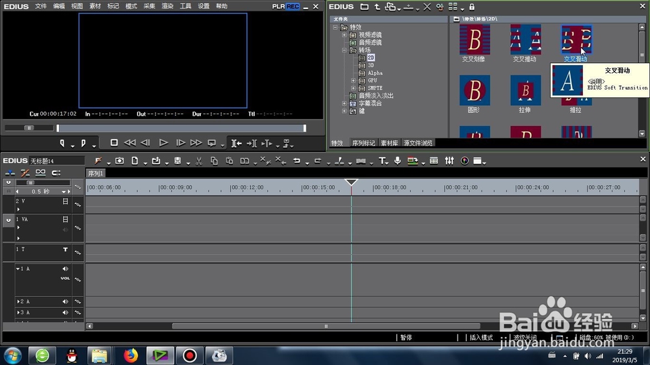Viewport: 650px width, 365px height.
Task: Mute the 1 A audio track
Action: [65, 269]
